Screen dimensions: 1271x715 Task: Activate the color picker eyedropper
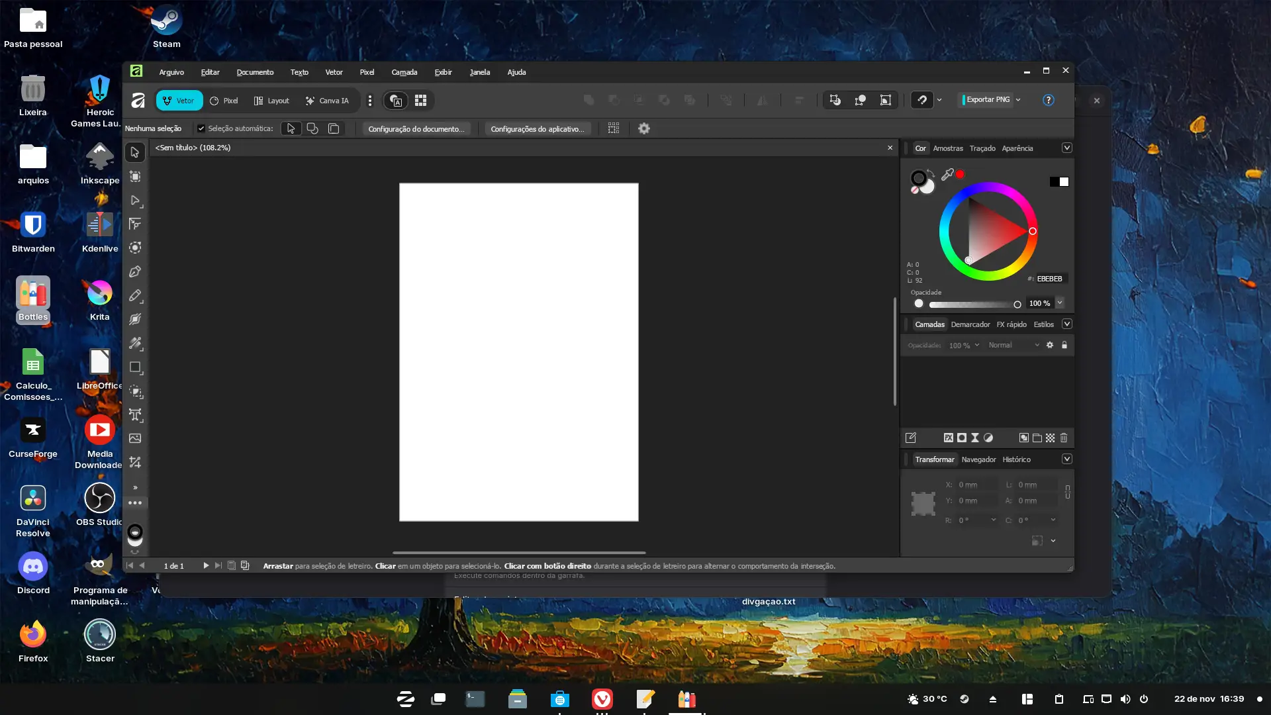(x=947, y=174)
